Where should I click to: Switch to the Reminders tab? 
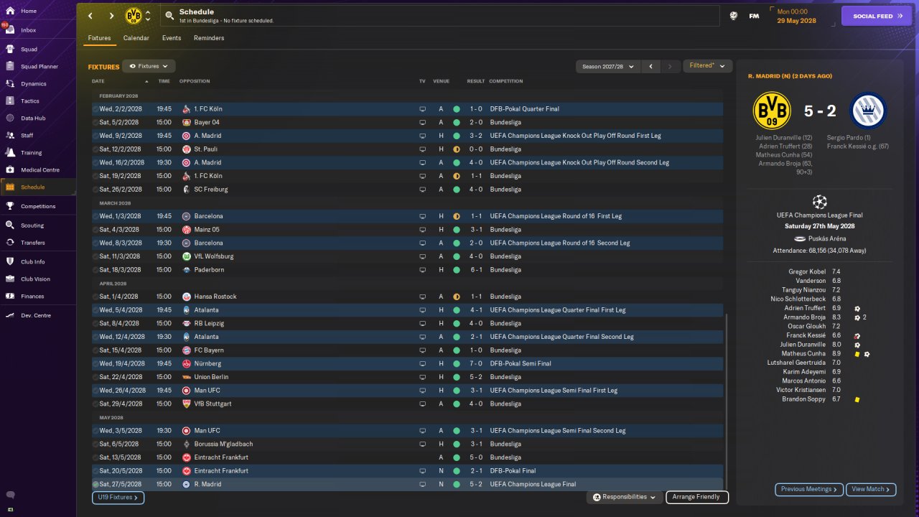coord(209,38)
